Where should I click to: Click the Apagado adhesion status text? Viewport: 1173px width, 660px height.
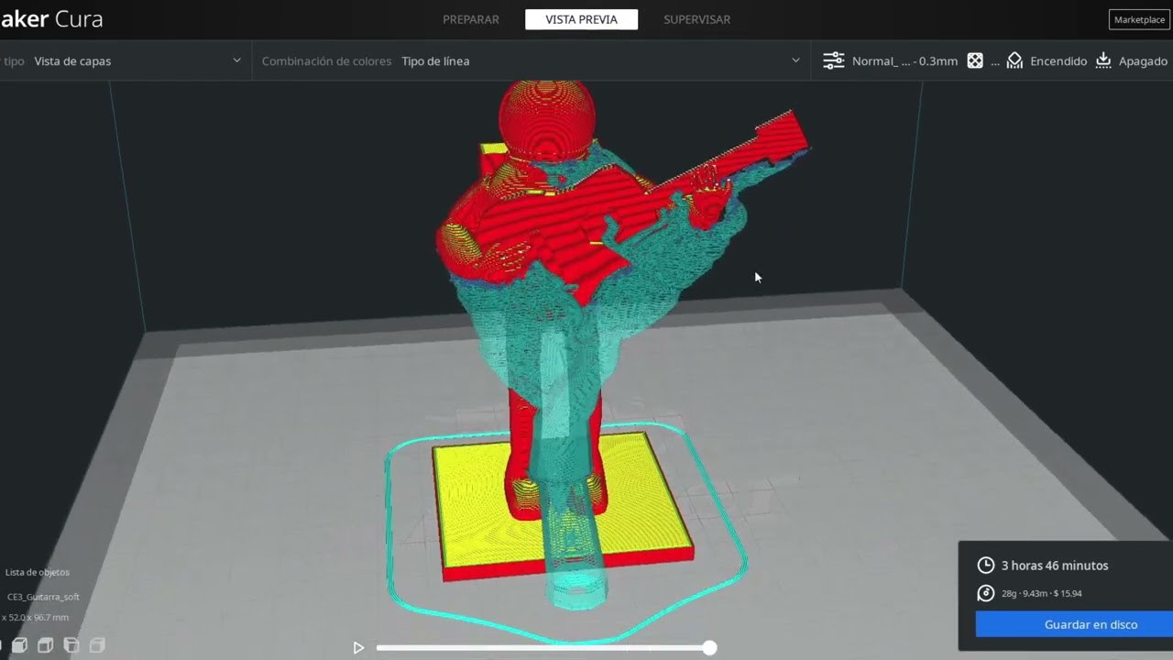click(1143, 61)
